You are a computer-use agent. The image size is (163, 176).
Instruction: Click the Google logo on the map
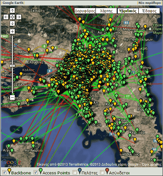[11, 162]
